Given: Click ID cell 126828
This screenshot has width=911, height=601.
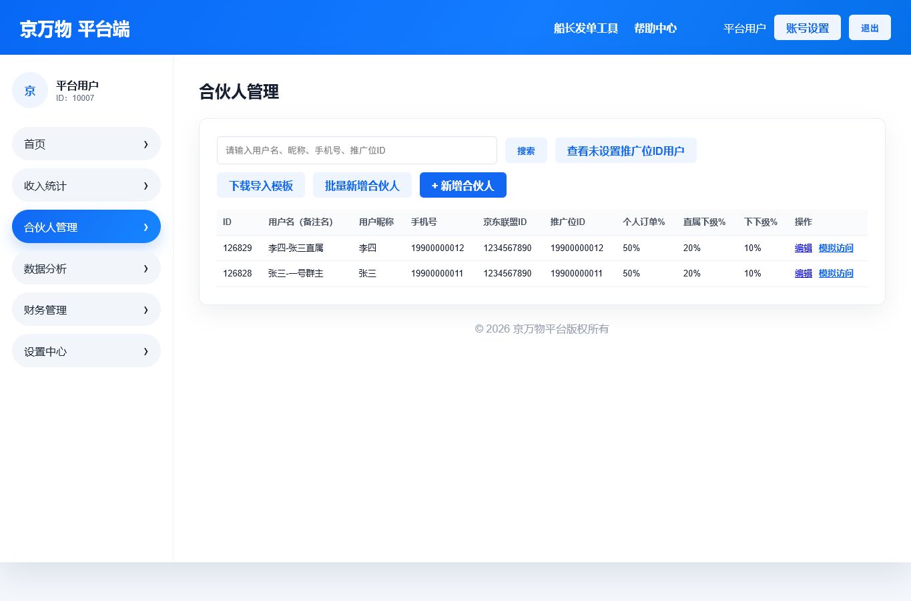Looking at the screenshot, I should click(x=238, y=273).
